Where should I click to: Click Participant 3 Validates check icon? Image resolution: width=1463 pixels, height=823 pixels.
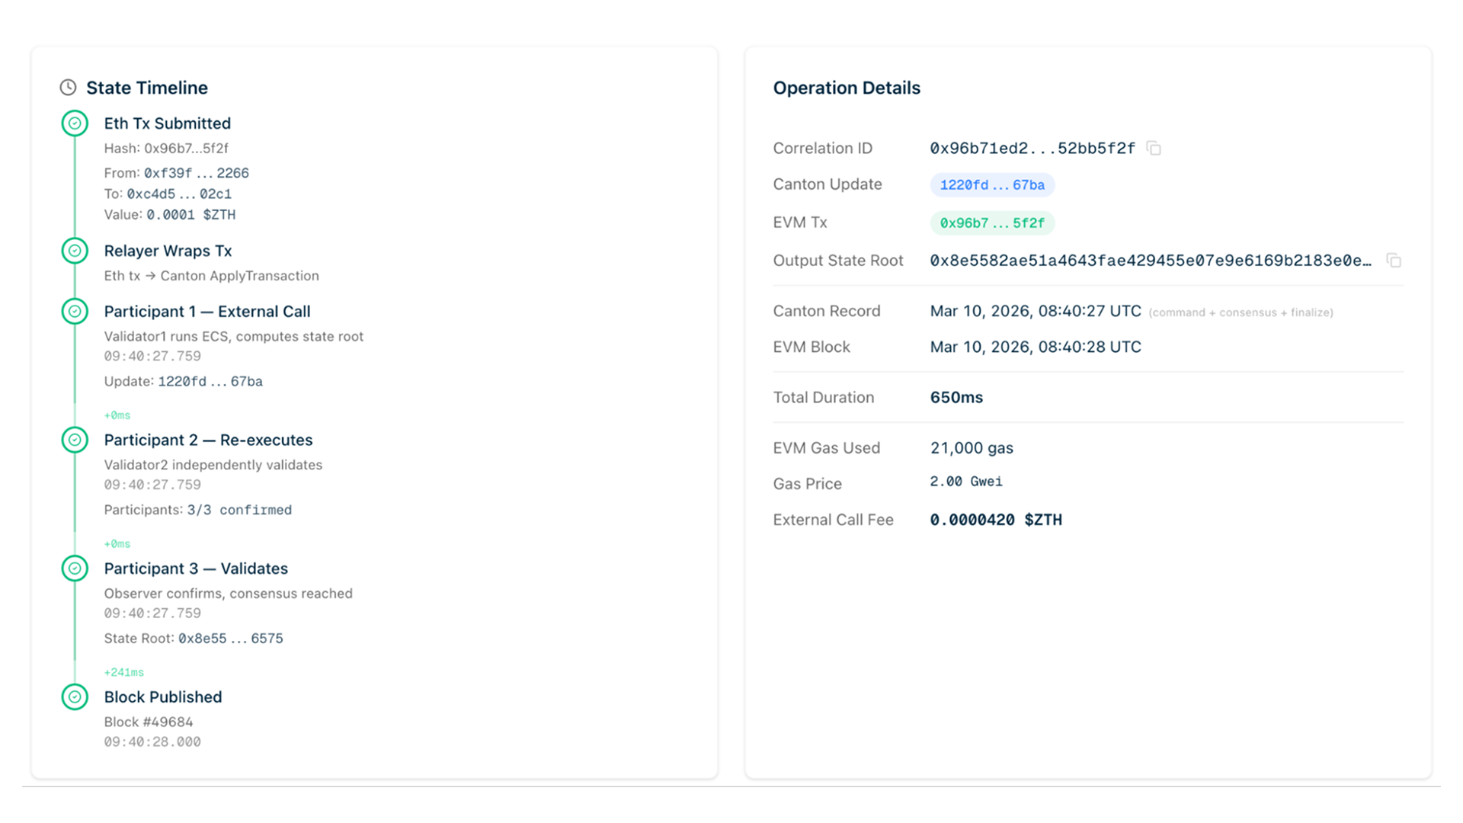[x=75, y=568]
